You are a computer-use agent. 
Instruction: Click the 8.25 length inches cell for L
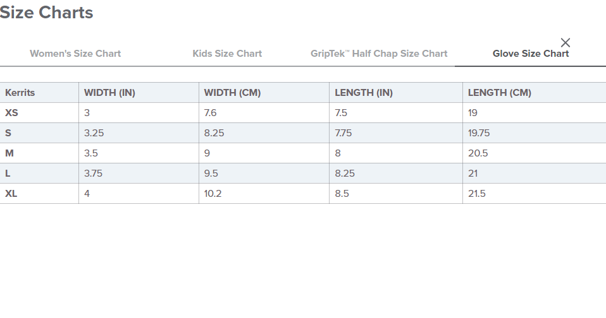coord(345,174)
